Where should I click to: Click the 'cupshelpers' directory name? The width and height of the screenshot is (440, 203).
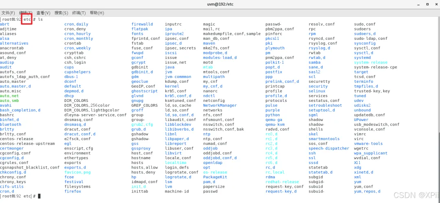[77, 72]
